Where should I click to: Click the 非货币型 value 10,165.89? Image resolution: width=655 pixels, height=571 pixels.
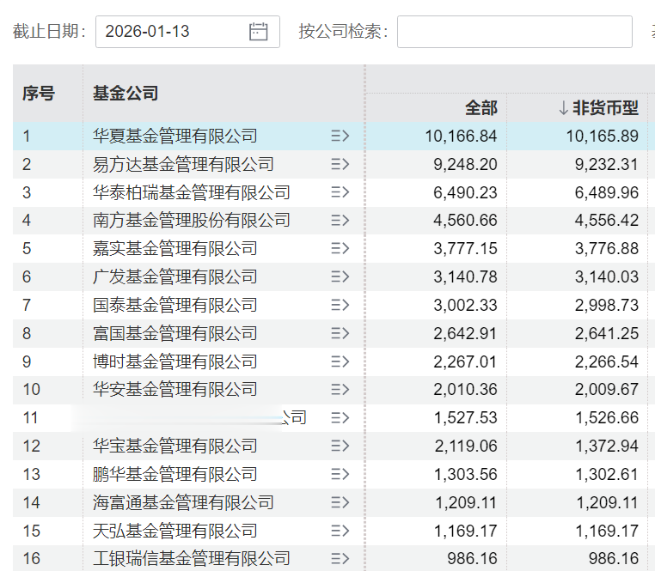(603, 136)
